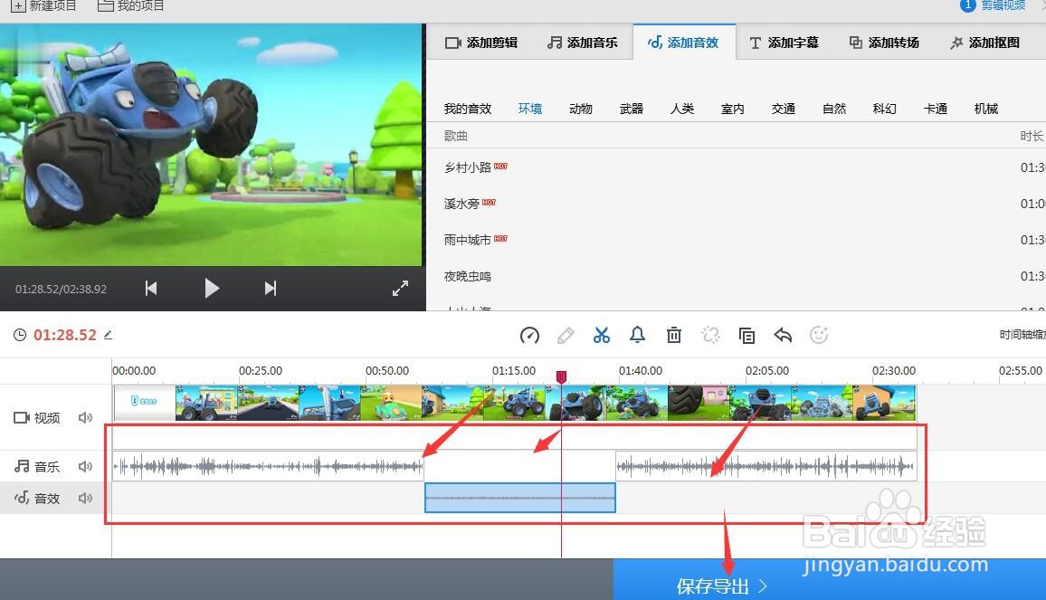The height and width of the screenshot is (600, 1046).
Task: Select the 动物 sound category
Action: click(581, 109)
